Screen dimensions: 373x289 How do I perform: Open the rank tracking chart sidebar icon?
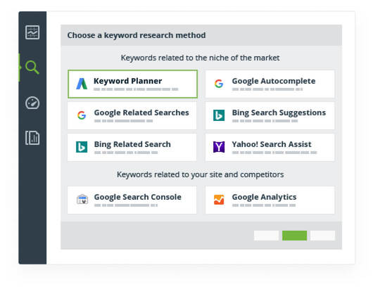32,32
